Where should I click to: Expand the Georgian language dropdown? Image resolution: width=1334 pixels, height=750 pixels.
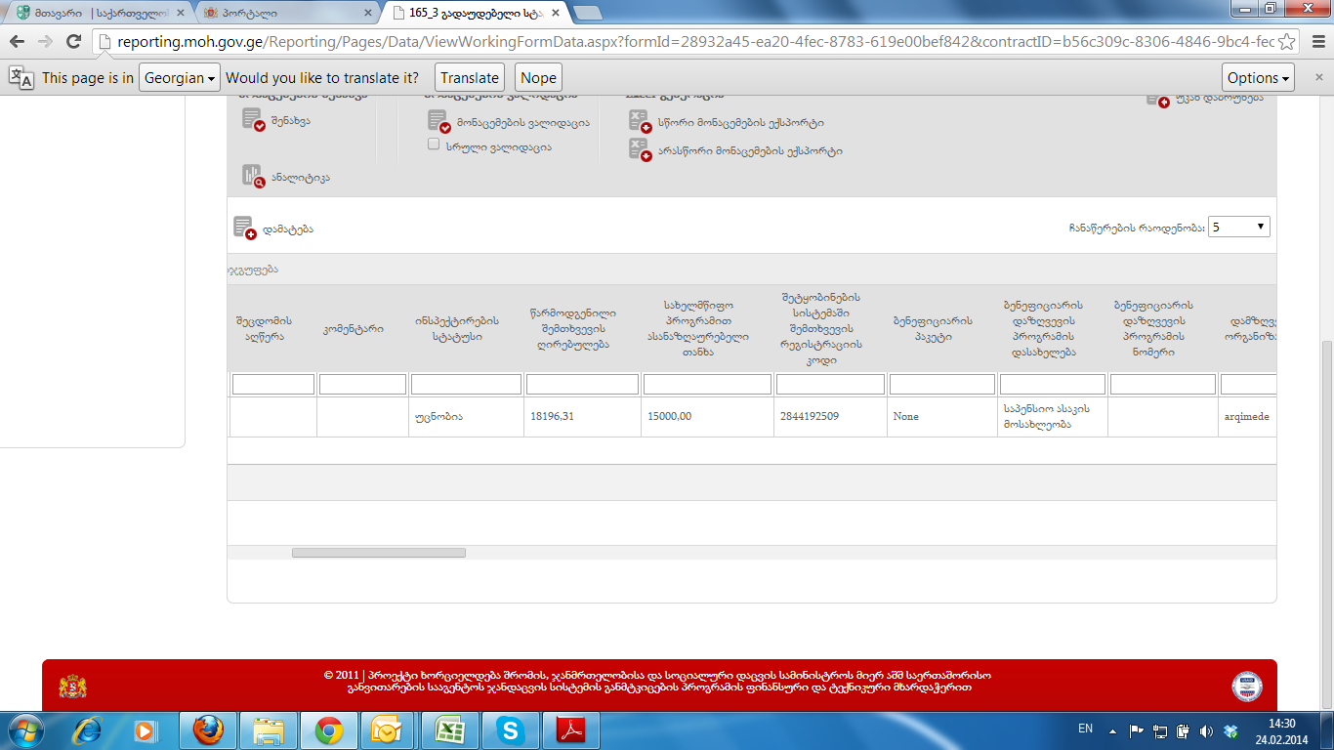[x=180, y=78]
